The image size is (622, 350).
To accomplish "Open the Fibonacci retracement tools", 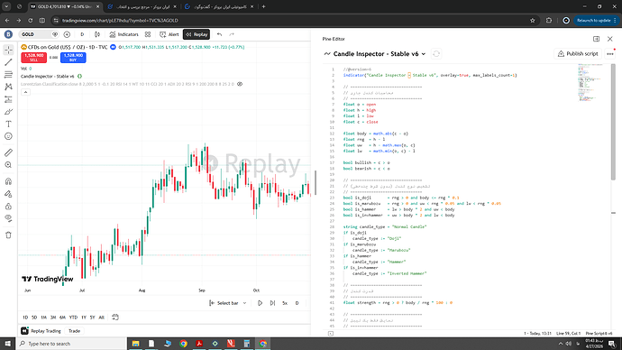I will click(x=8, y=74).
